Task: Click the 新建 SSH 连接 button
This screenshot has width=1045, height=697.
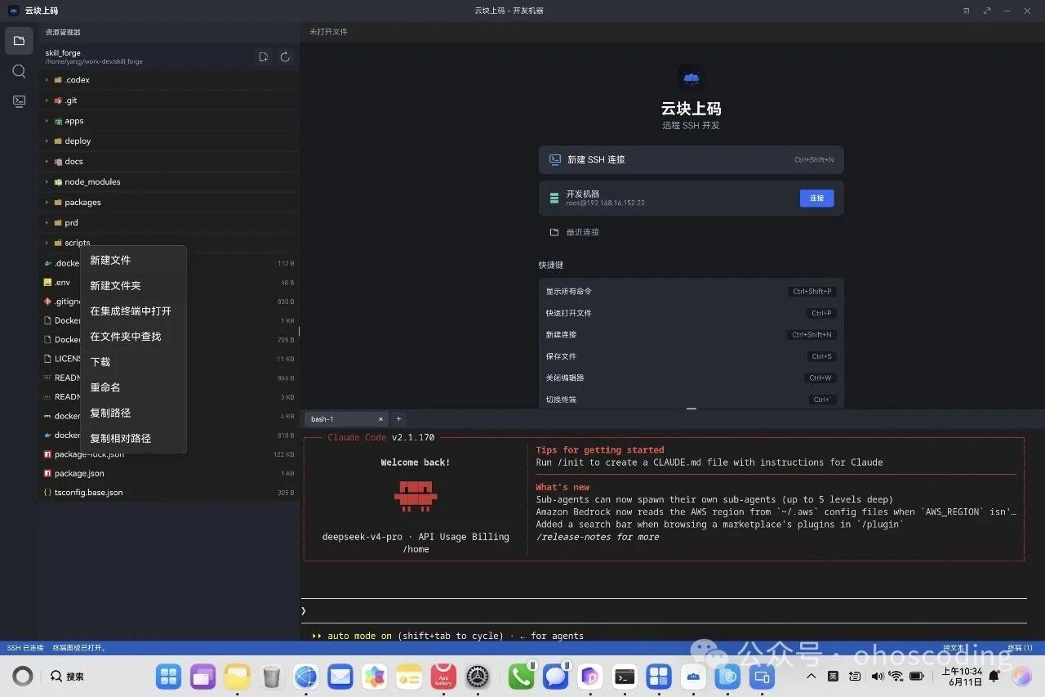Action: coord(691,160)
